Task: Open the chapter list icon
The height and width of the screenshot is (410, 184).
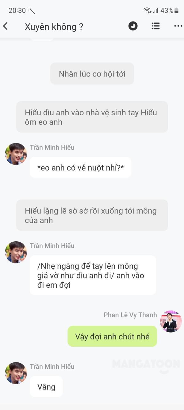Action: [155, 26]
